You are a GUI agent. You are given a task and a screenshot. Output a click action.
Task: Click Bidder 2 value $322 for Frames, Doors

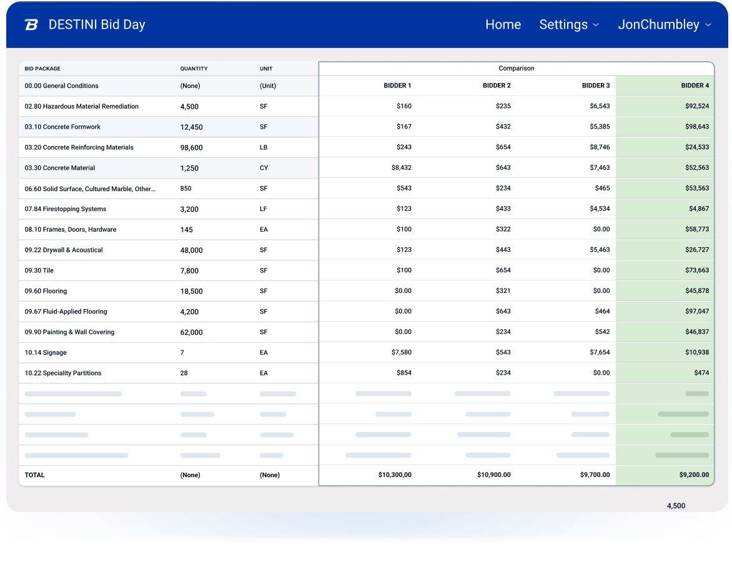click(503, 229)
